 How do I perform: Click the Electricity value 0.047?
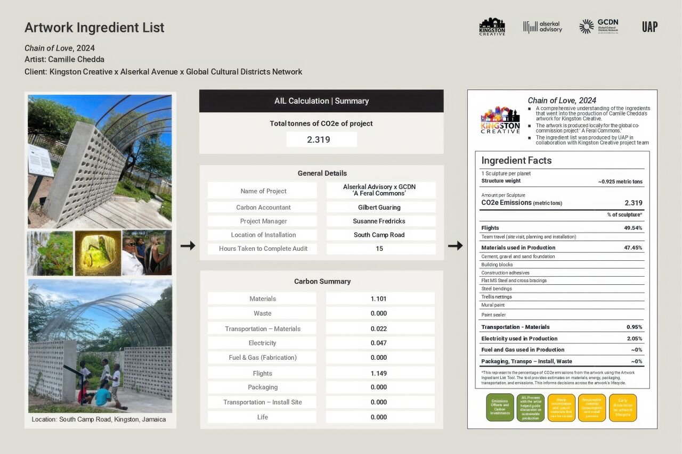pyautogui.click(x=380, y=343)
